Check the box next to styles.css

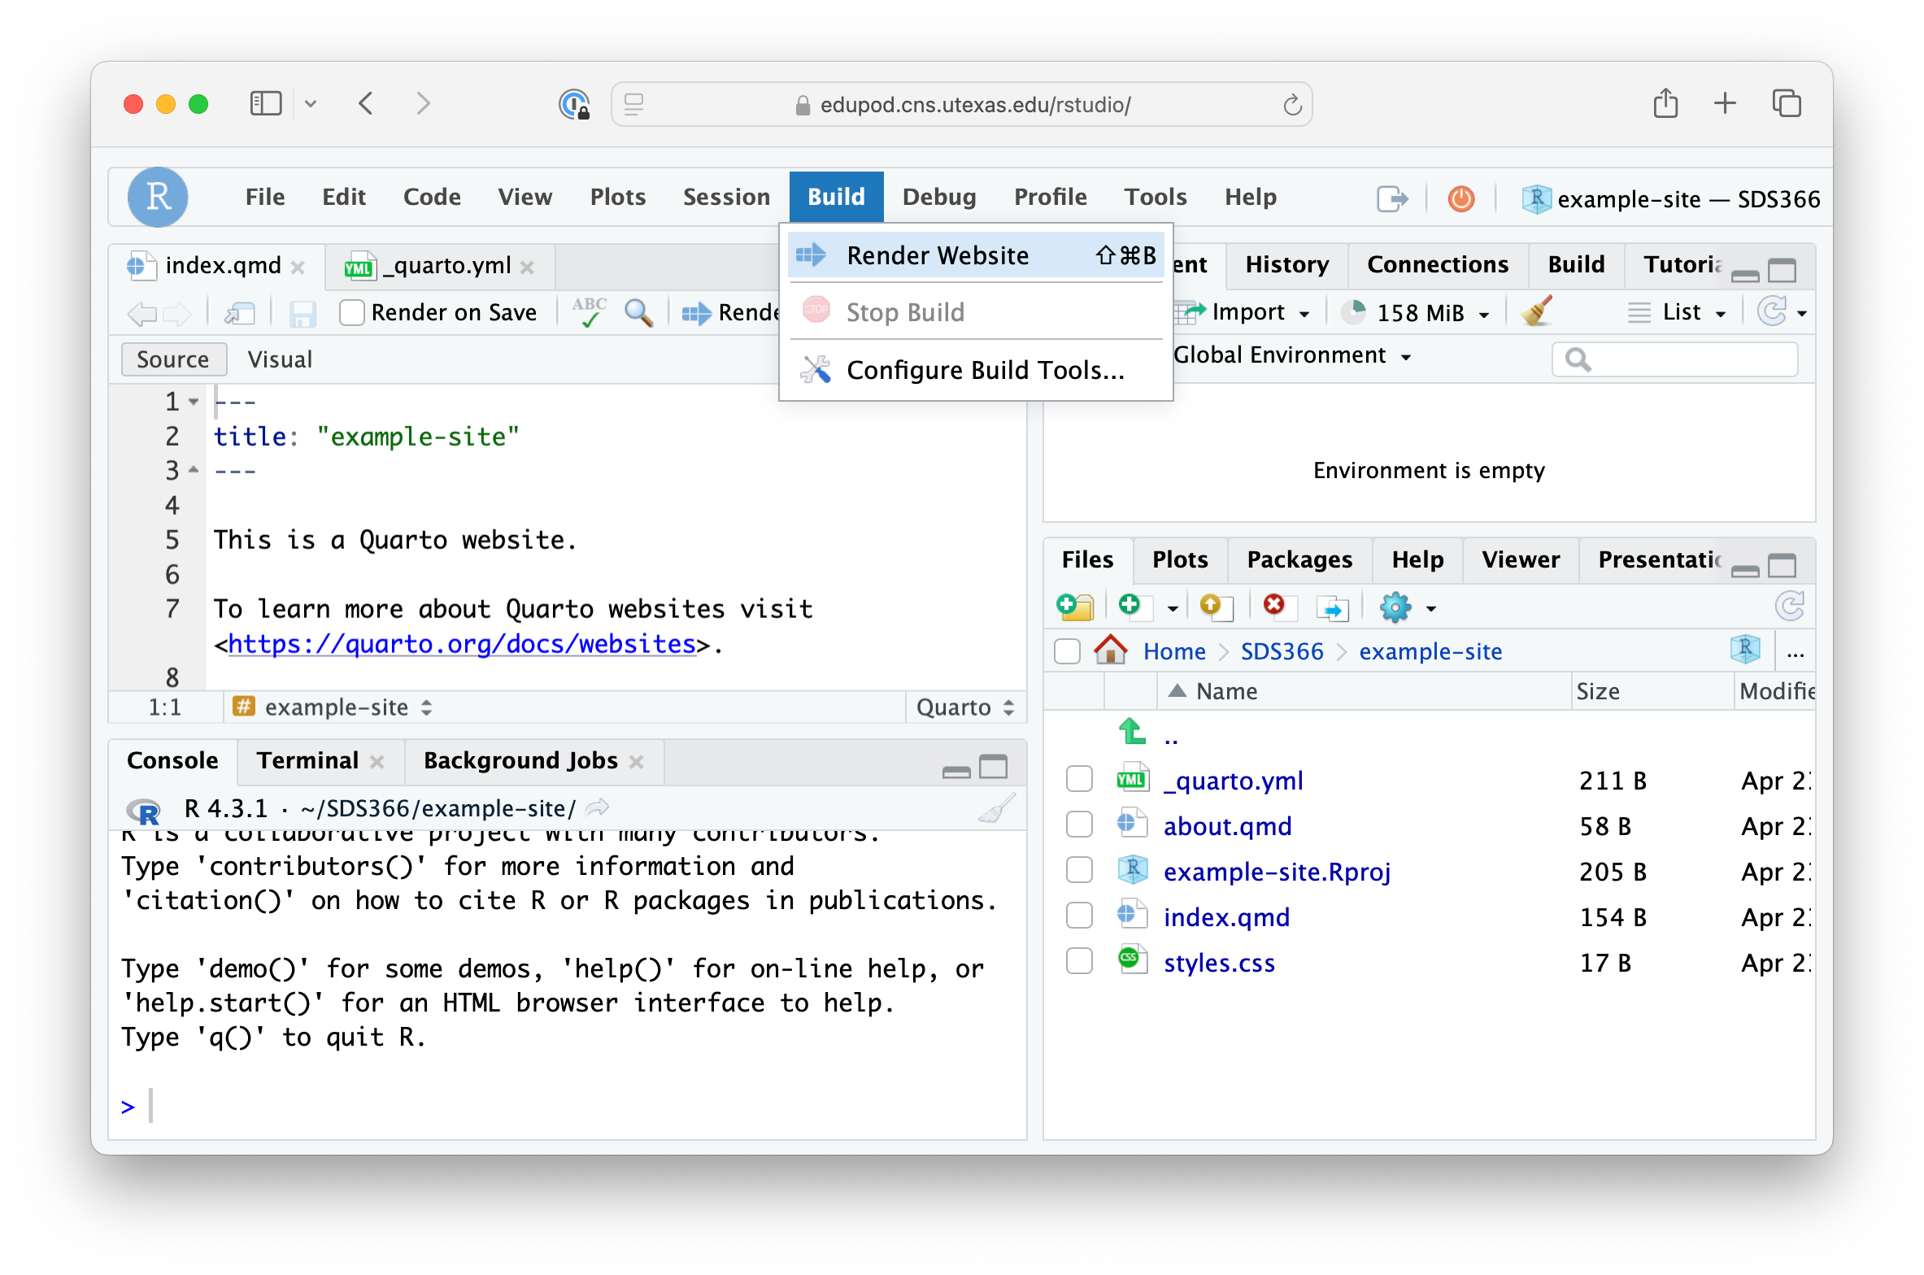tap(1078, 962)
